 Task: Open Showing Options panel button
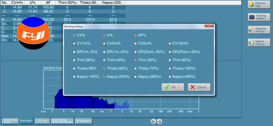259,17
